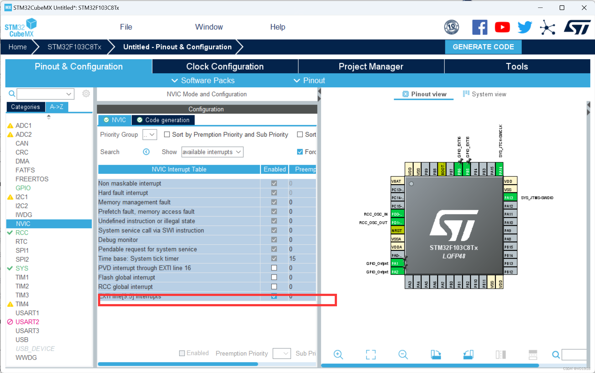
Task: Open the Code generation tab
Action: pos(163,120)
